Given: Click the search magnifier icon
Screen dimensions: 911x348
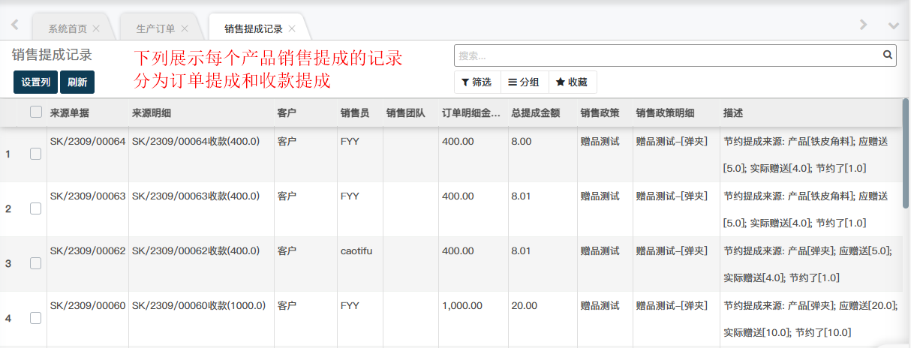Looking at the screenshot, I should click(x=888, y=55).
